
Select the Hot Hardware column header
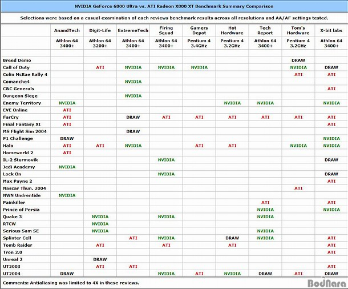pyautogui.click(x=232, y=30)
